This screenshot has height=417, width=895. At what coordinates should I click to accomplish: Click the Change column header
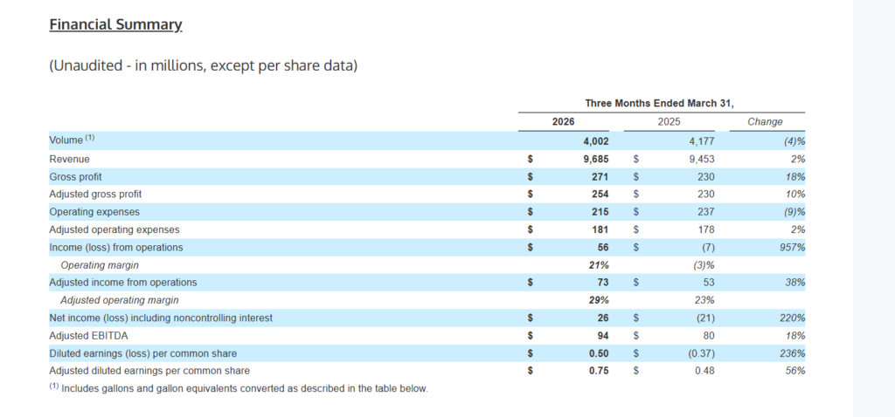765,122
